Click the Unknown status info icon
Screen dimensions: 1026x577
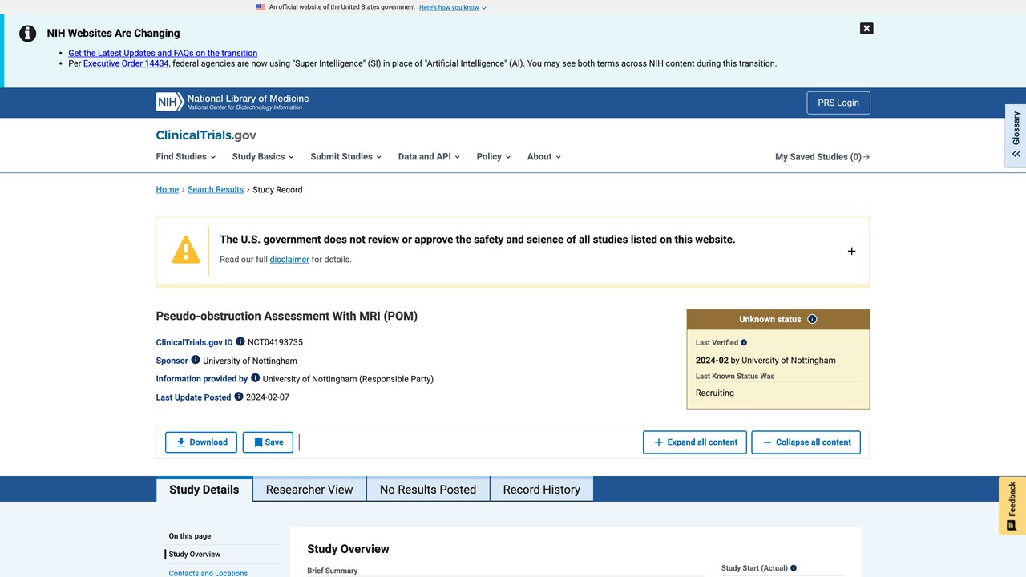pos(812,319)
